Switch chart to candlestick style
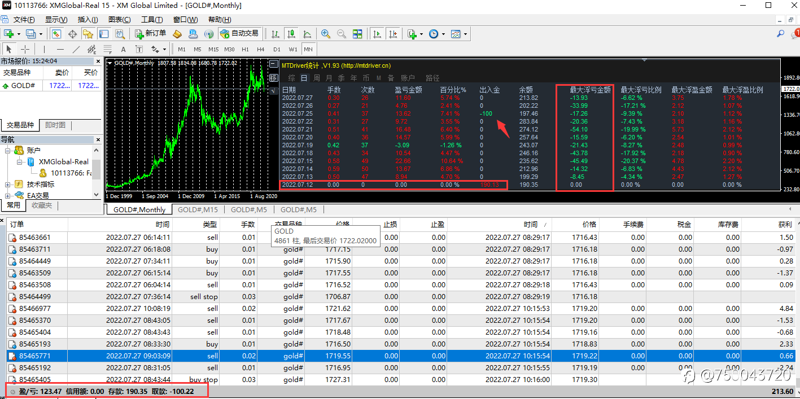 tap(291, 34)
